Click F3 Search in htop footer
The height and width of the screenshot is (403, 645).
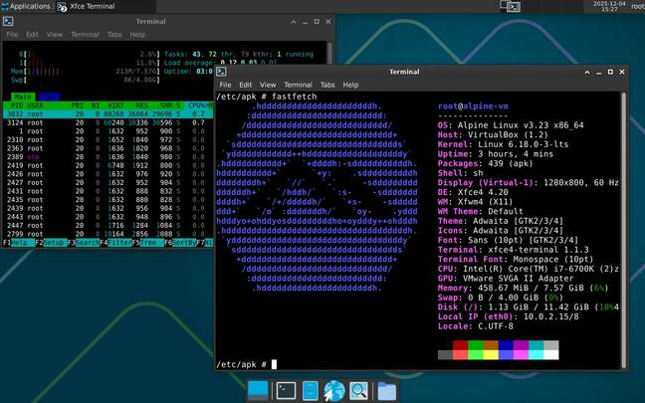pos(84,243)
